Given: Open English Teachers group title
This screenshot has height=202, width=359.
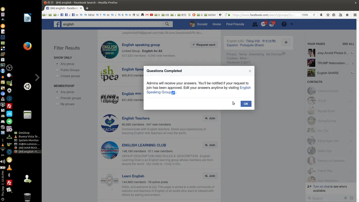Looking at the screenshot, I should (x=136, y=118).
